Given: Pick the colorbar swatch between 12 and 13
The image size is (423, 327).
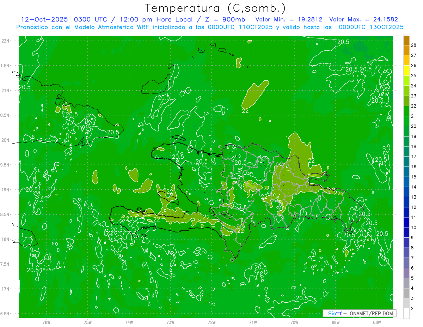Looking at the screenshot, I should point(406,202).
